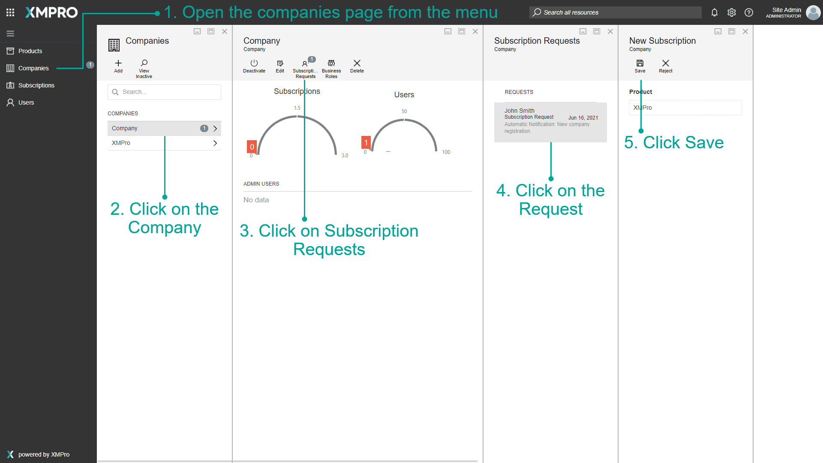Click the Business Roles icon

[x=331, y=66]
